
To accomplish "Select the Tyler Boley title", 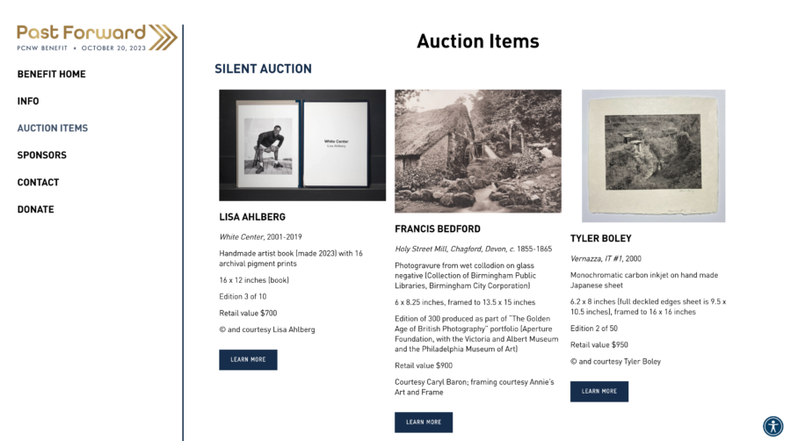I will [x=601, y=239].
